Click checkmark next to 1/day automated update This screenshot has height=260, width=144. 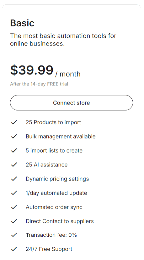pyautogui.click(x=14, y=193)
